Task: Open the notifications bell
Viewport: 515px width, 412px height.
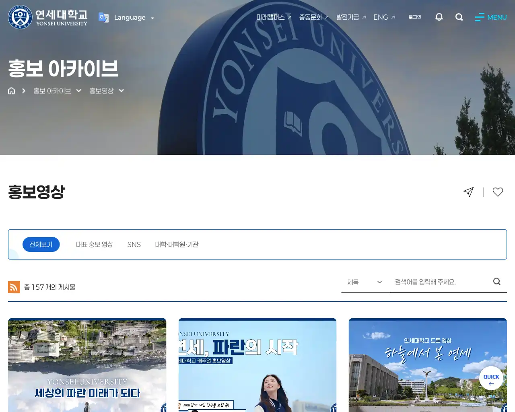Action: point(439,17)
